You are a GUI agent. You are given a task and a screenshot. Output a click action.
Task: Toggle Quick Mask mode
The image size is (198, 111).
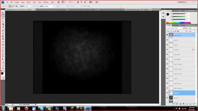tap(3, 77)
